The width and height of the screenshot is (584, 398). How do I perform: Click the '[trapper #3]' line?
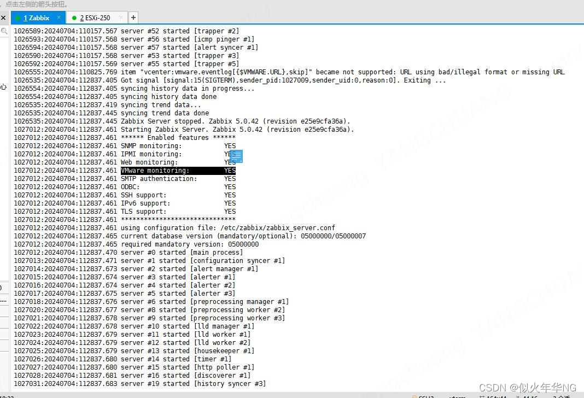(x=127, y=56)
